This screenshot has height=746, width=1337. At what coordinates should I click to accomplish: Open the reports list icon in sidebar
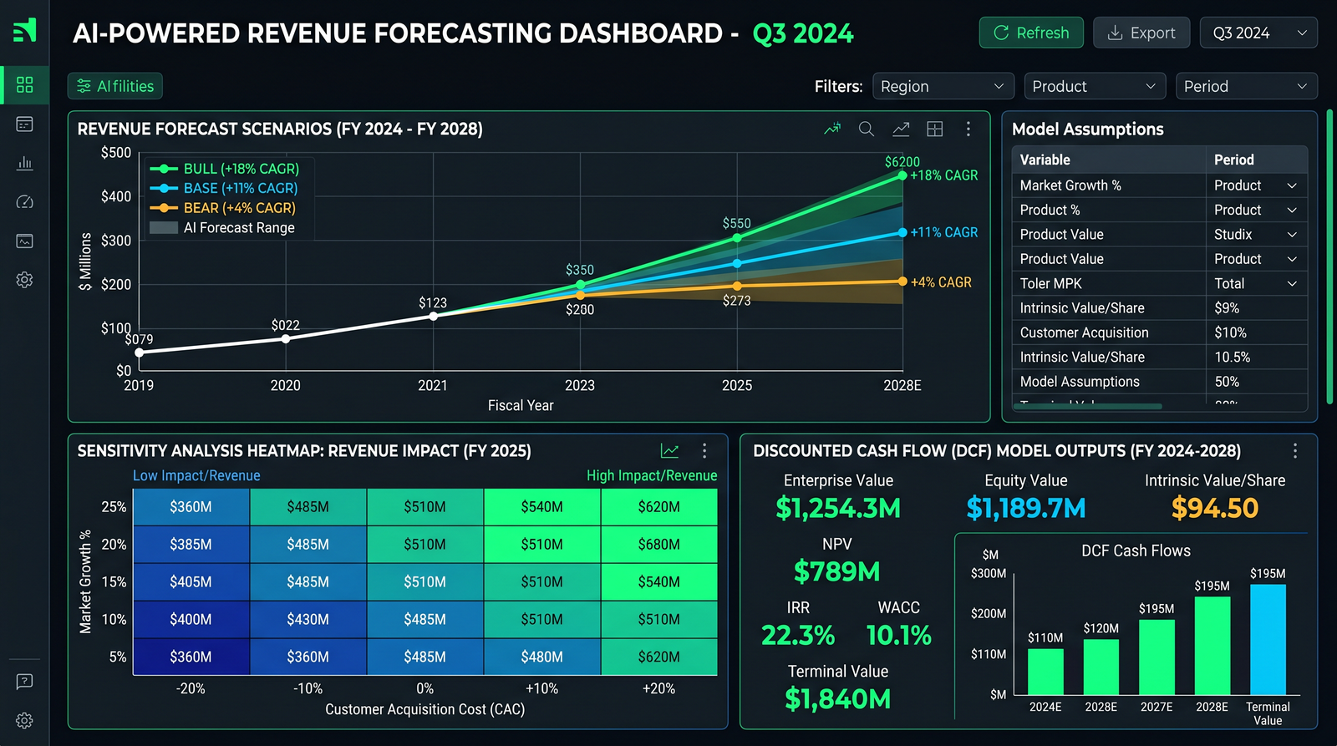tap(24, 124)
